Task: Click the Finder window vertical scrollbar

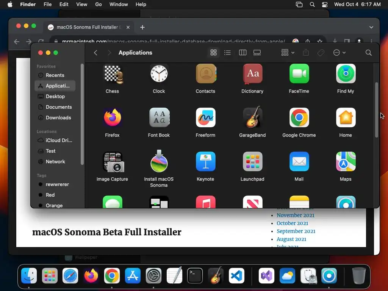Action: 376,110
